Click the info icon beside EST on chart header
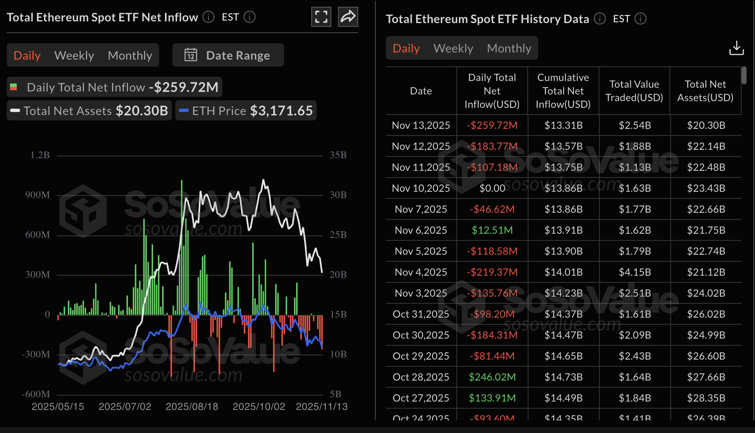The image size is (755, 433). 250,17
